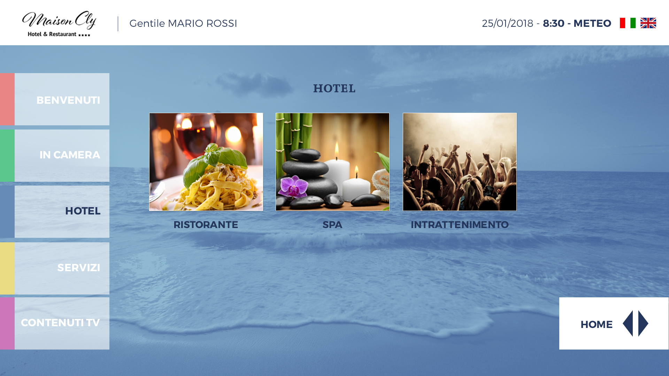This screenshot has width=669, height=376.
Task: Switch language to English UK flag
Action: [x=648, y=23]
